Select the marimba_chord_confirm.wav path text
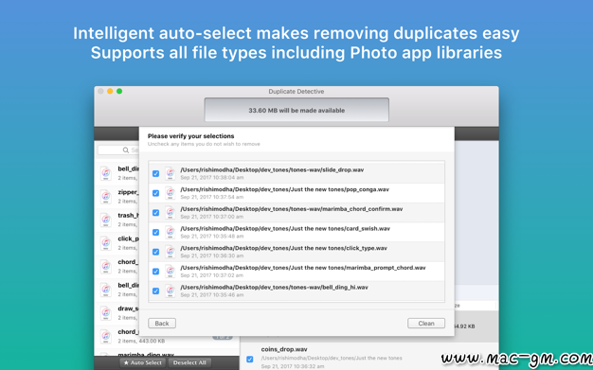Viewport: 593px width, 370px height. tap(291, 209)
